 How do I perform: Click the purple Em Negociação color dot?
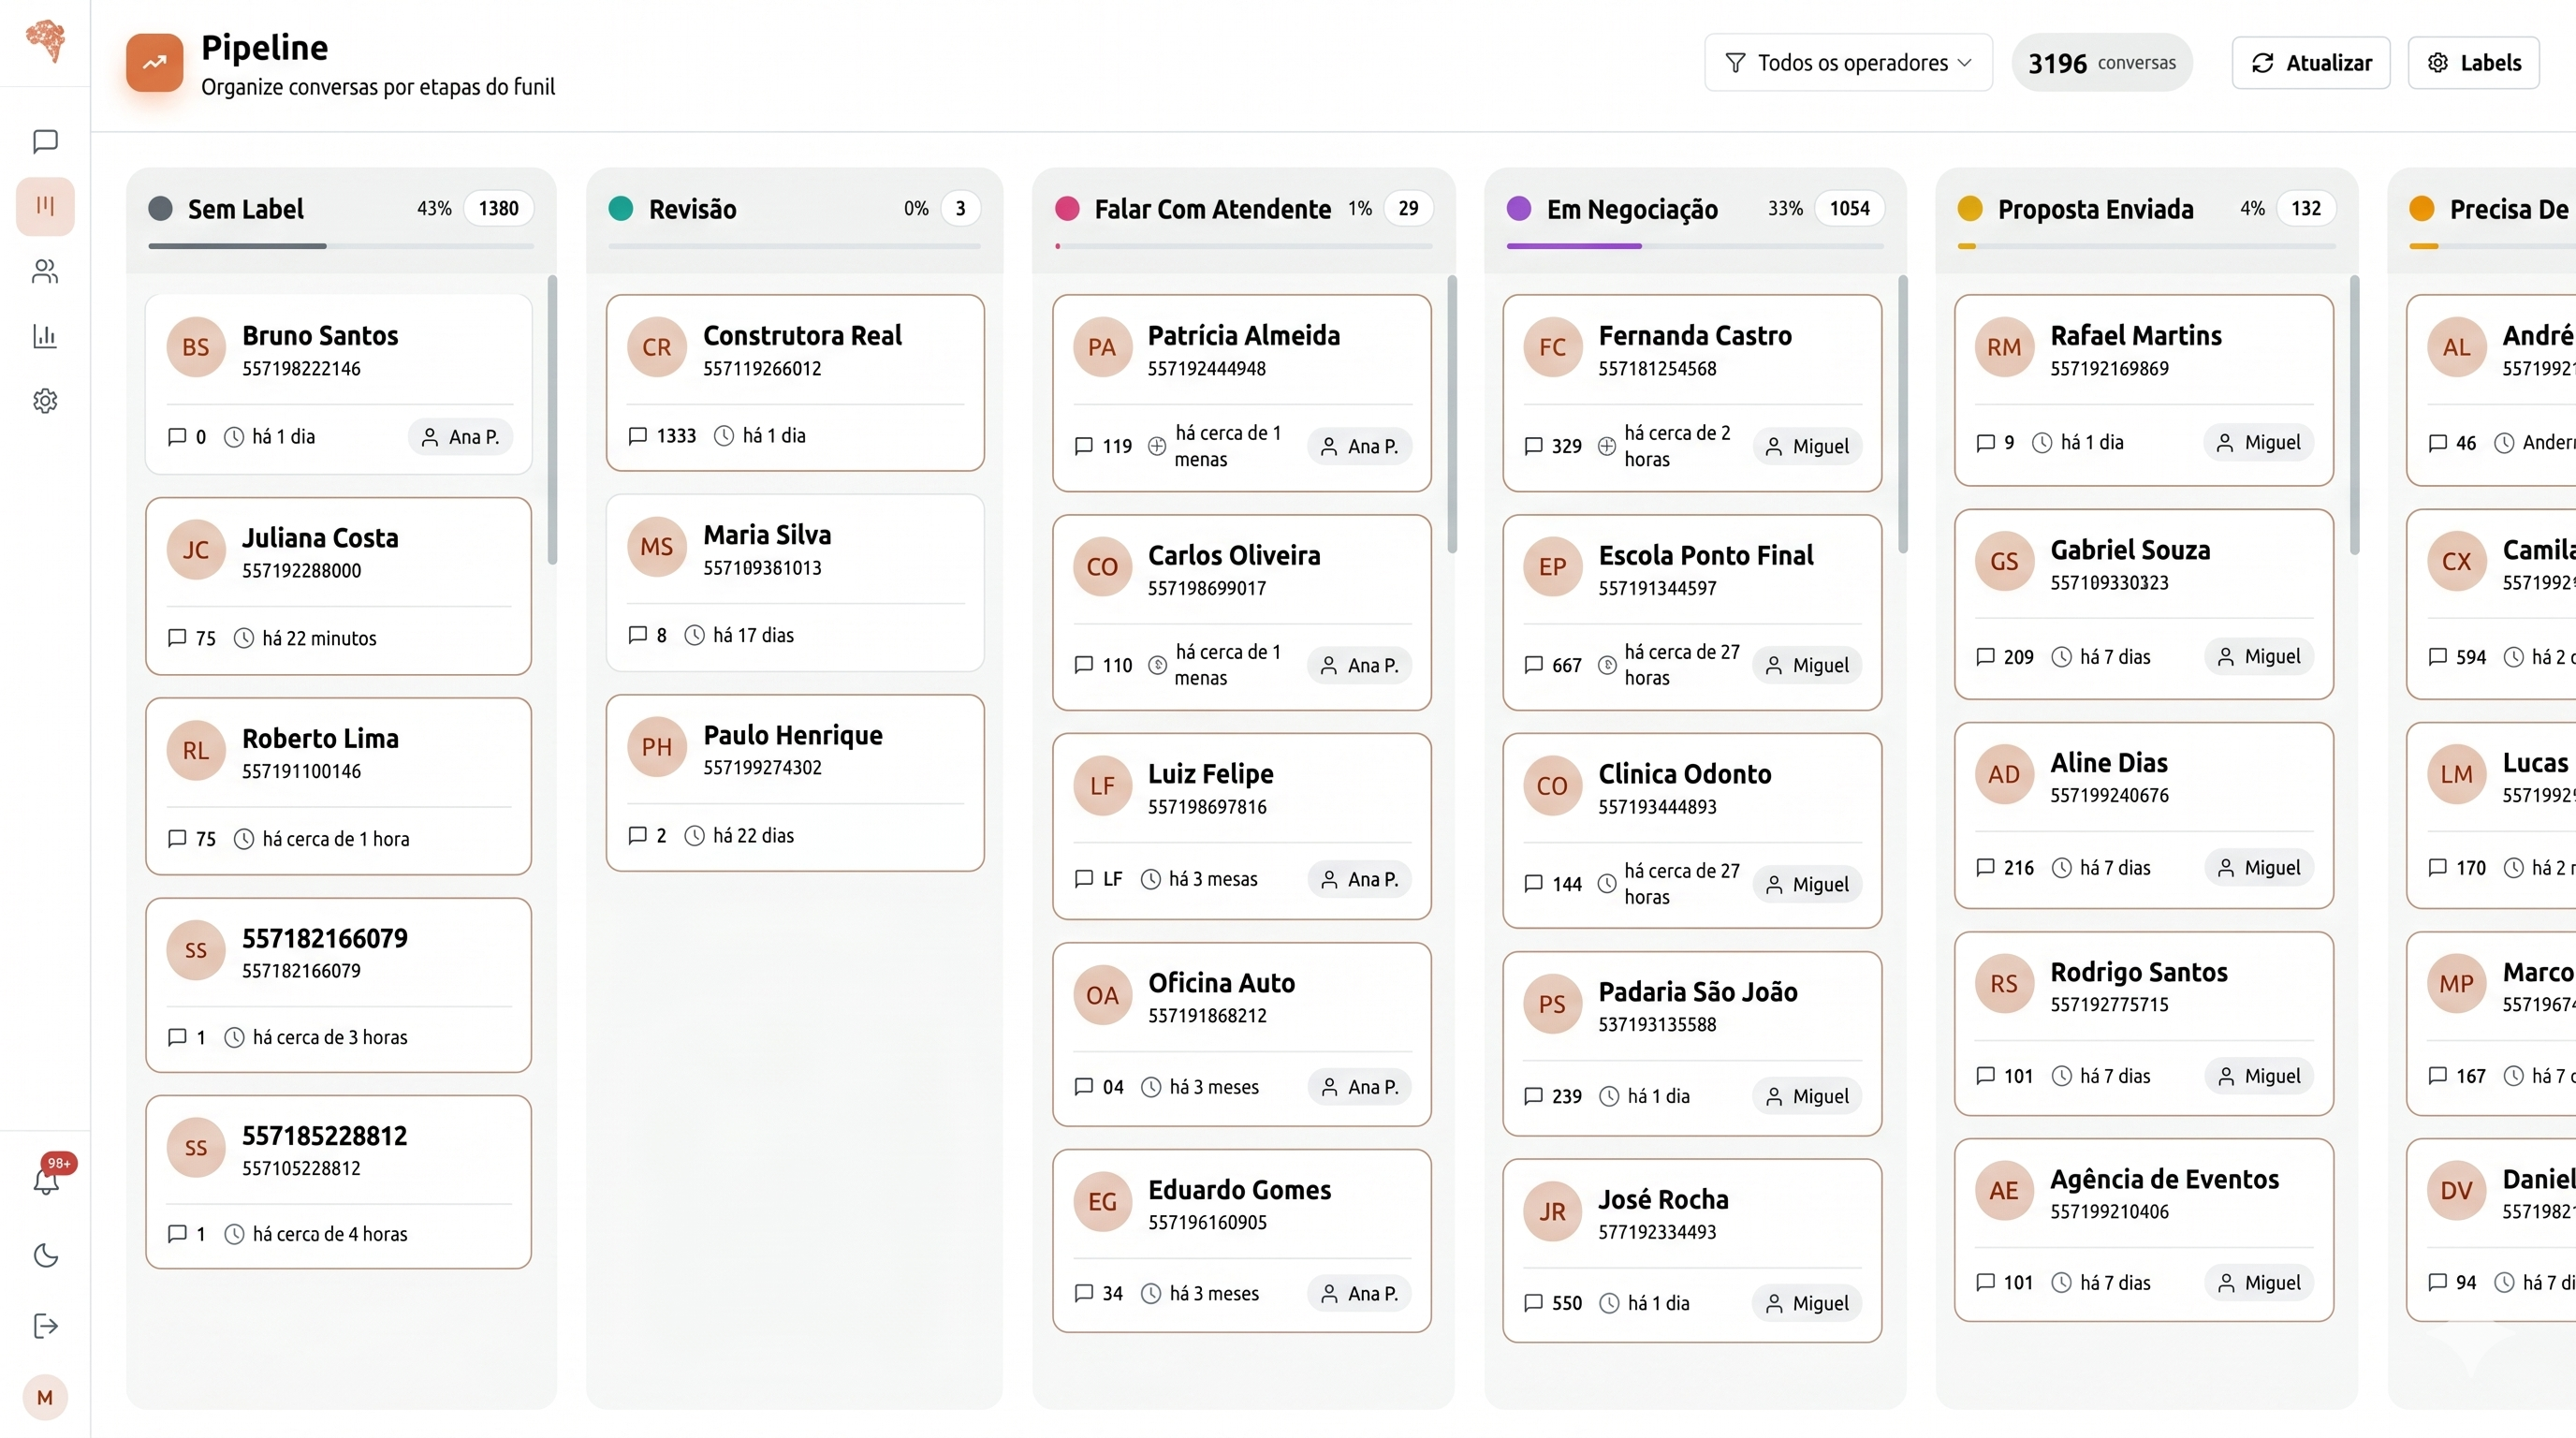(x=1519, y=208)
